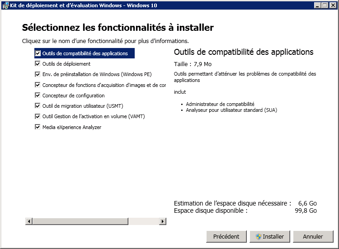This screenshot has height=249, width=339.
Task: Click the left arrow of horizontal scrollbar
Action: coord(29,221)
